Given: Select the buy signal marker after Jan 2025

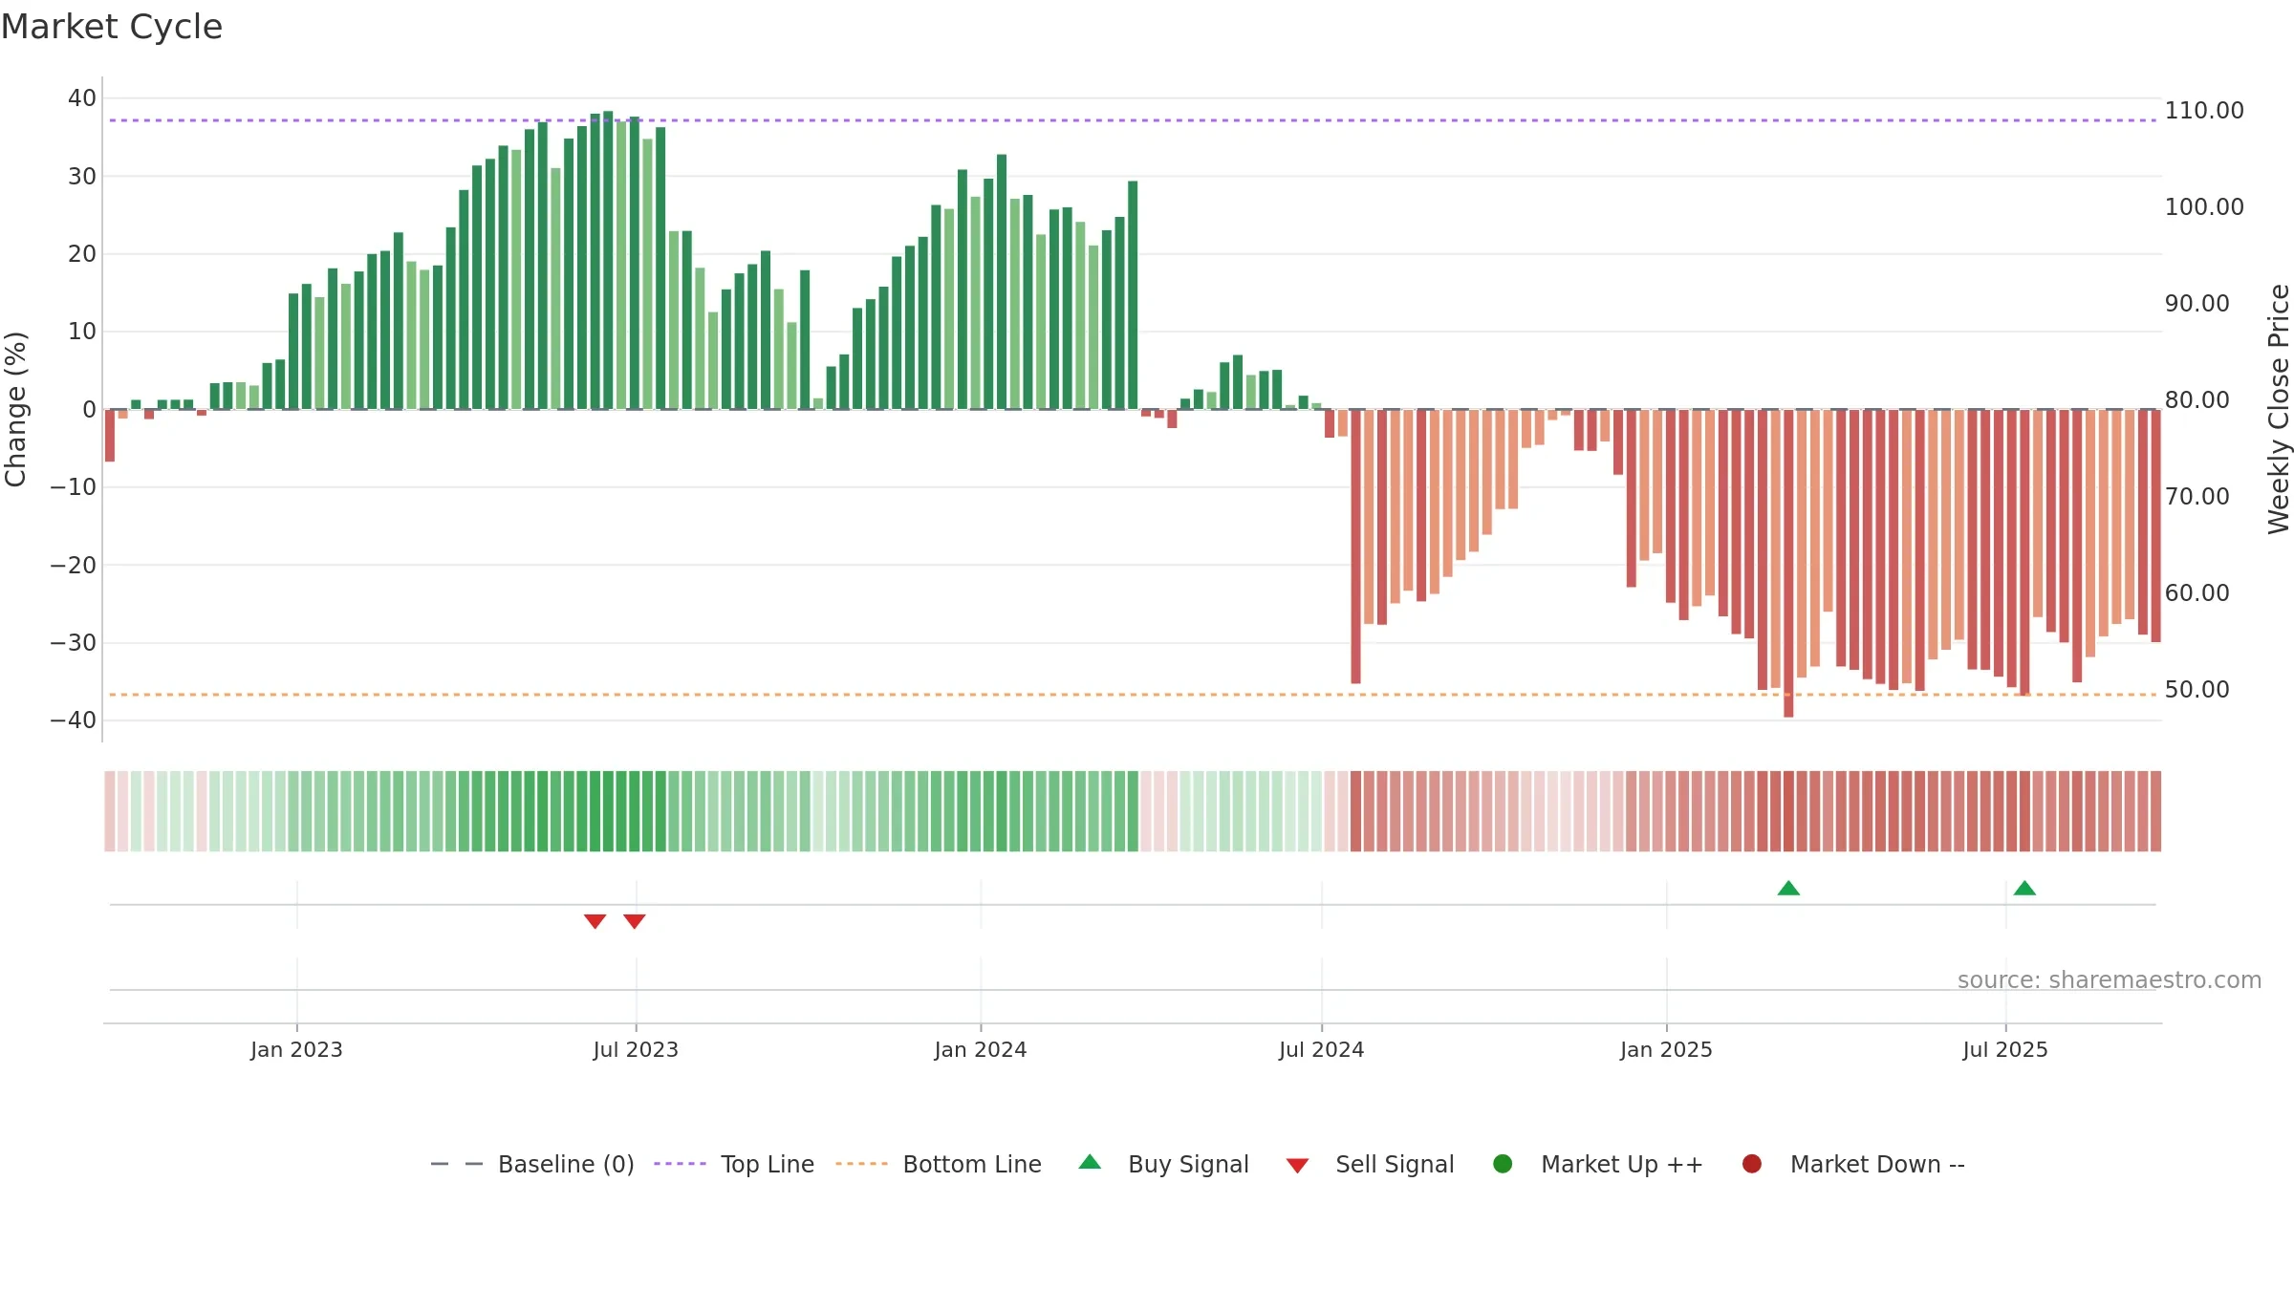Looking at the screenshot, I should coord(1788,888).
